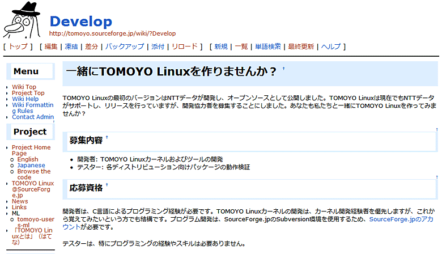Open Links sidebar link

[x=19, y=207]
